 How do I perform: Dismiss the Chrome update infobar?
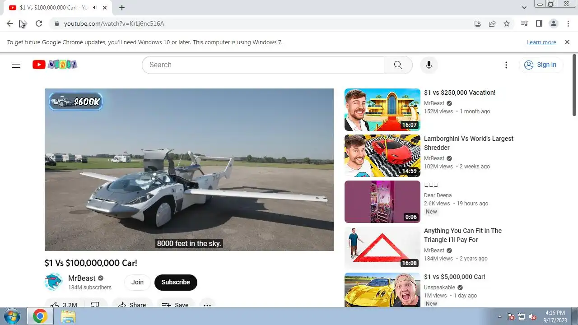tap(567, 42)
